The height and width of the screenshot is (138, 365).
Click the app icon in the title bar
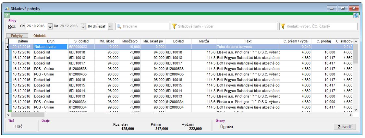pos(7,8)
